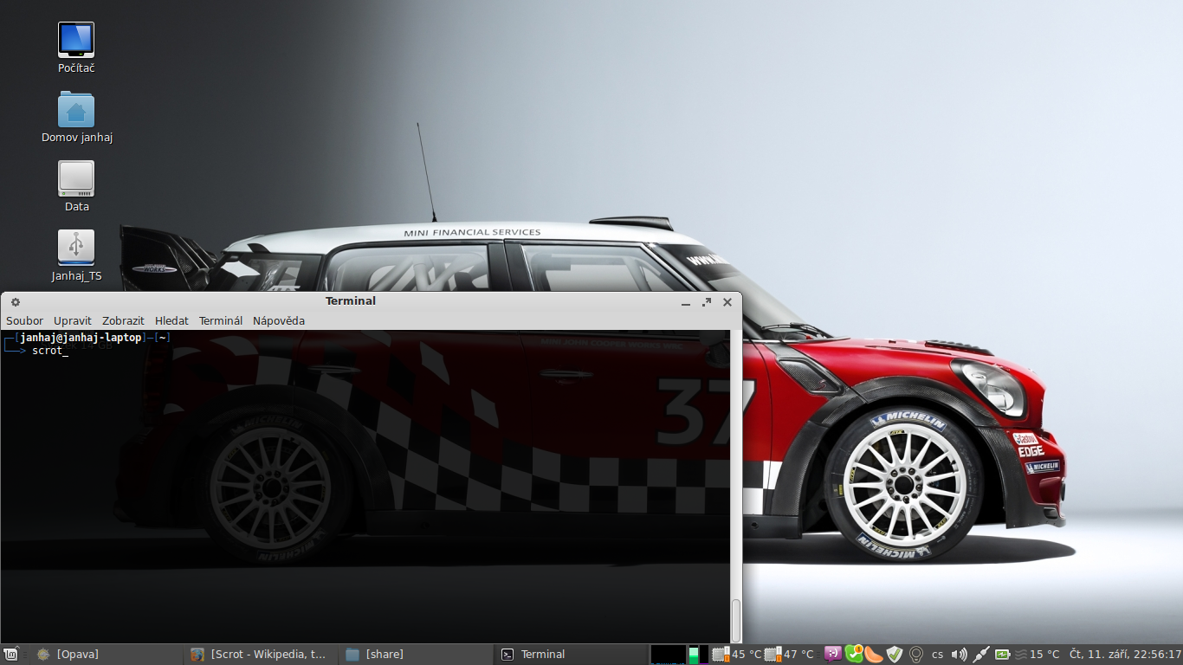Image resolution: width=1183 pixels, height=665 pixels.
Task: Open the Terminál menu in Terminal
Action: 221,320
